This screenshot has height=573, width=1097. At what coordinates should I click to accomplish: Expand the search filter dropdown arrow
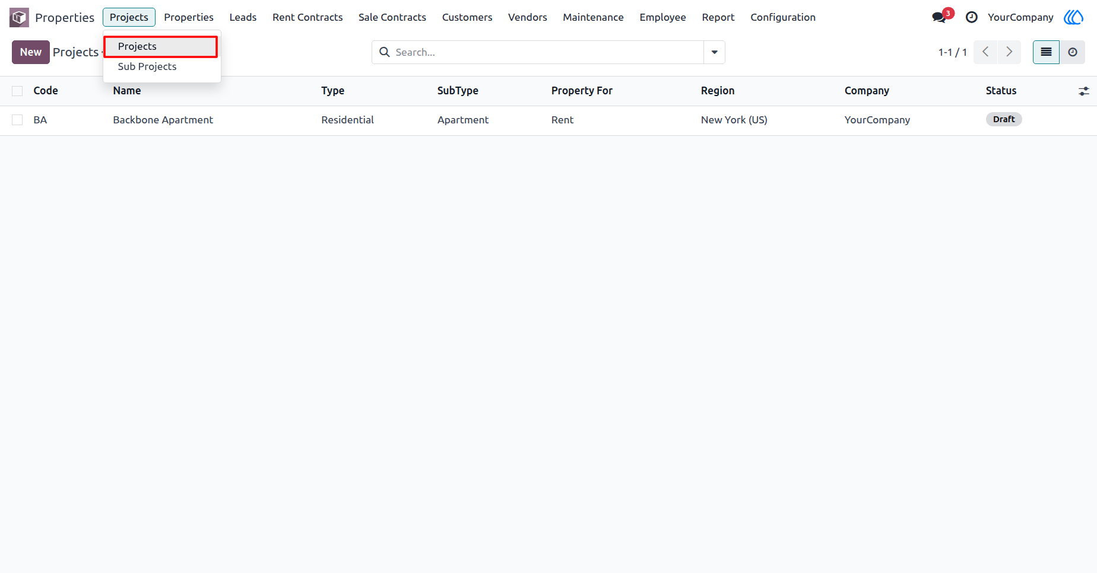pyautogui.click(x=714, y=52)
